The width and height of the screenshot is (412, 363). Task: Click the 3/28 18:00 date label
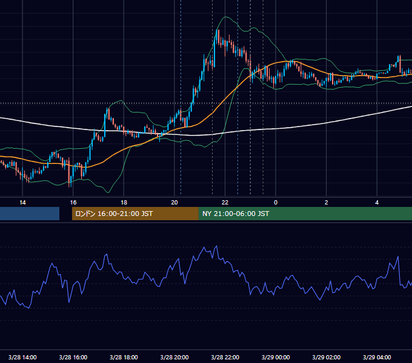click(x=124, y=357)
